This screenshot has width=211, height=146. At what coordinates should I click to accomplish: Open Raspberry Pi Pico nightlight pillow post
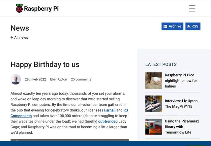[181, 81]
